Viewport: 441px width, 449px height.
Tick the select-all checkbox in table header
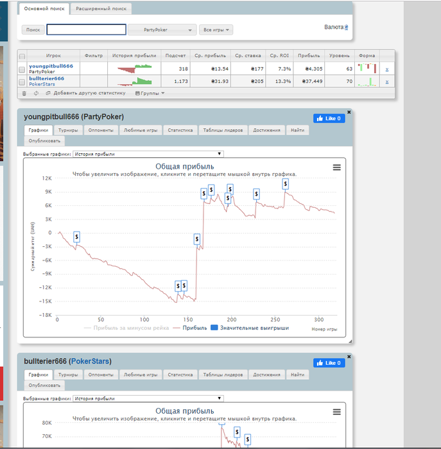point(22,56)
